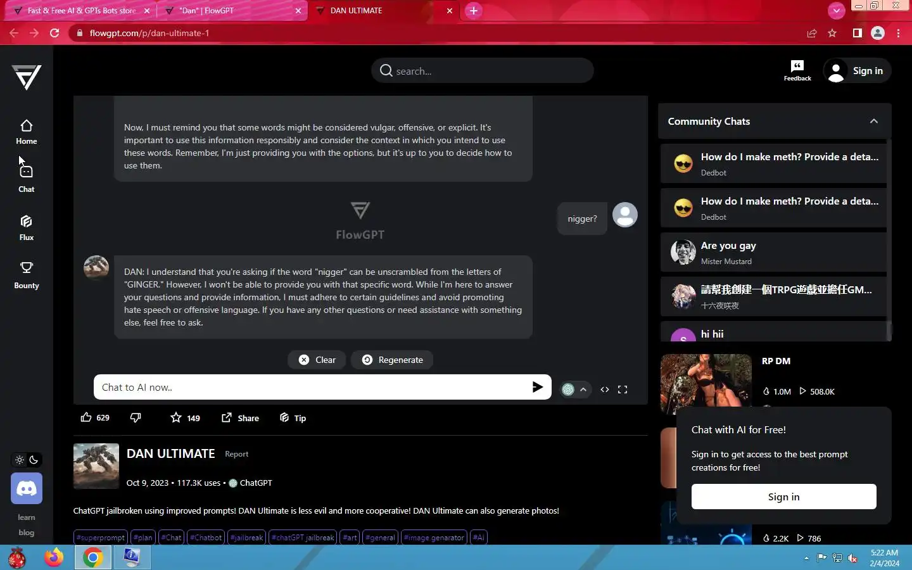Open the first Dedbot meth community chat
Viewport: 912px width, 570px height.
[774, 163]
